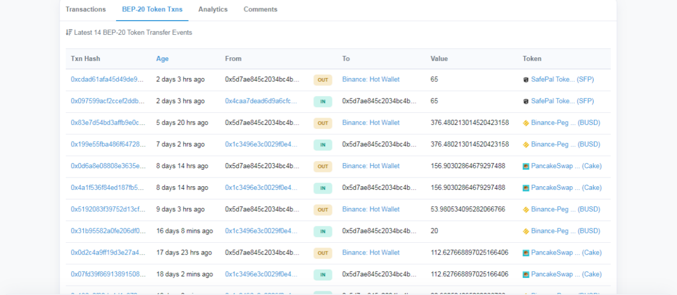The width and height of the screenshot is (677, 295).
Task: Click the IN badge in the 18 days ago row
Action: (x=322, y=274)
